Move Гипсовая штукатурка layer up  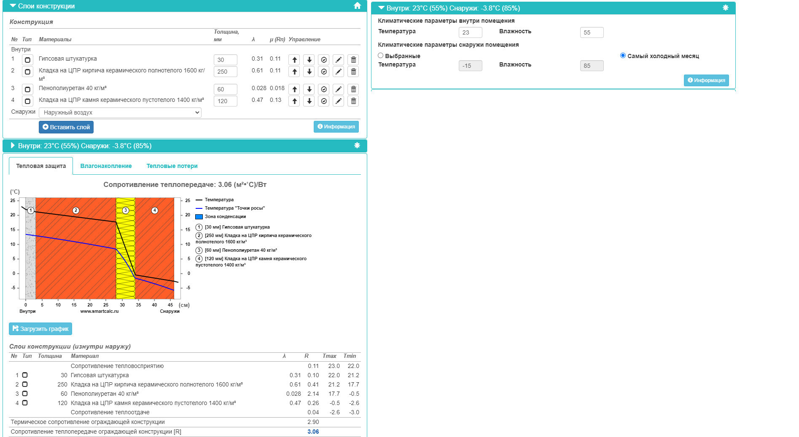(294, 60)
